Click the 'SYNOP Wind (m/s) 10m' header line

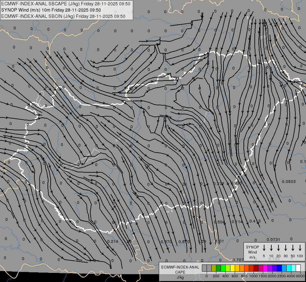(51, 10)
